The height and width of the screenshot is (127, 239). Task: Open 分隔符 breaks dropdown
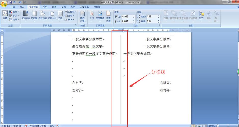(70, 12)
